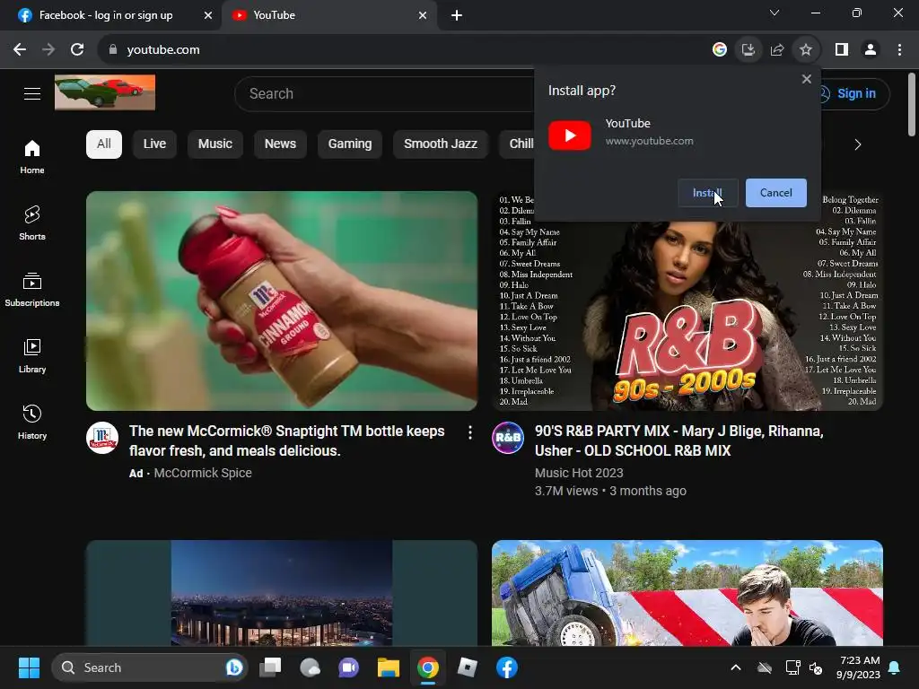Close the YouTube tab
This screenshot has height=689, width=919.
423,15
